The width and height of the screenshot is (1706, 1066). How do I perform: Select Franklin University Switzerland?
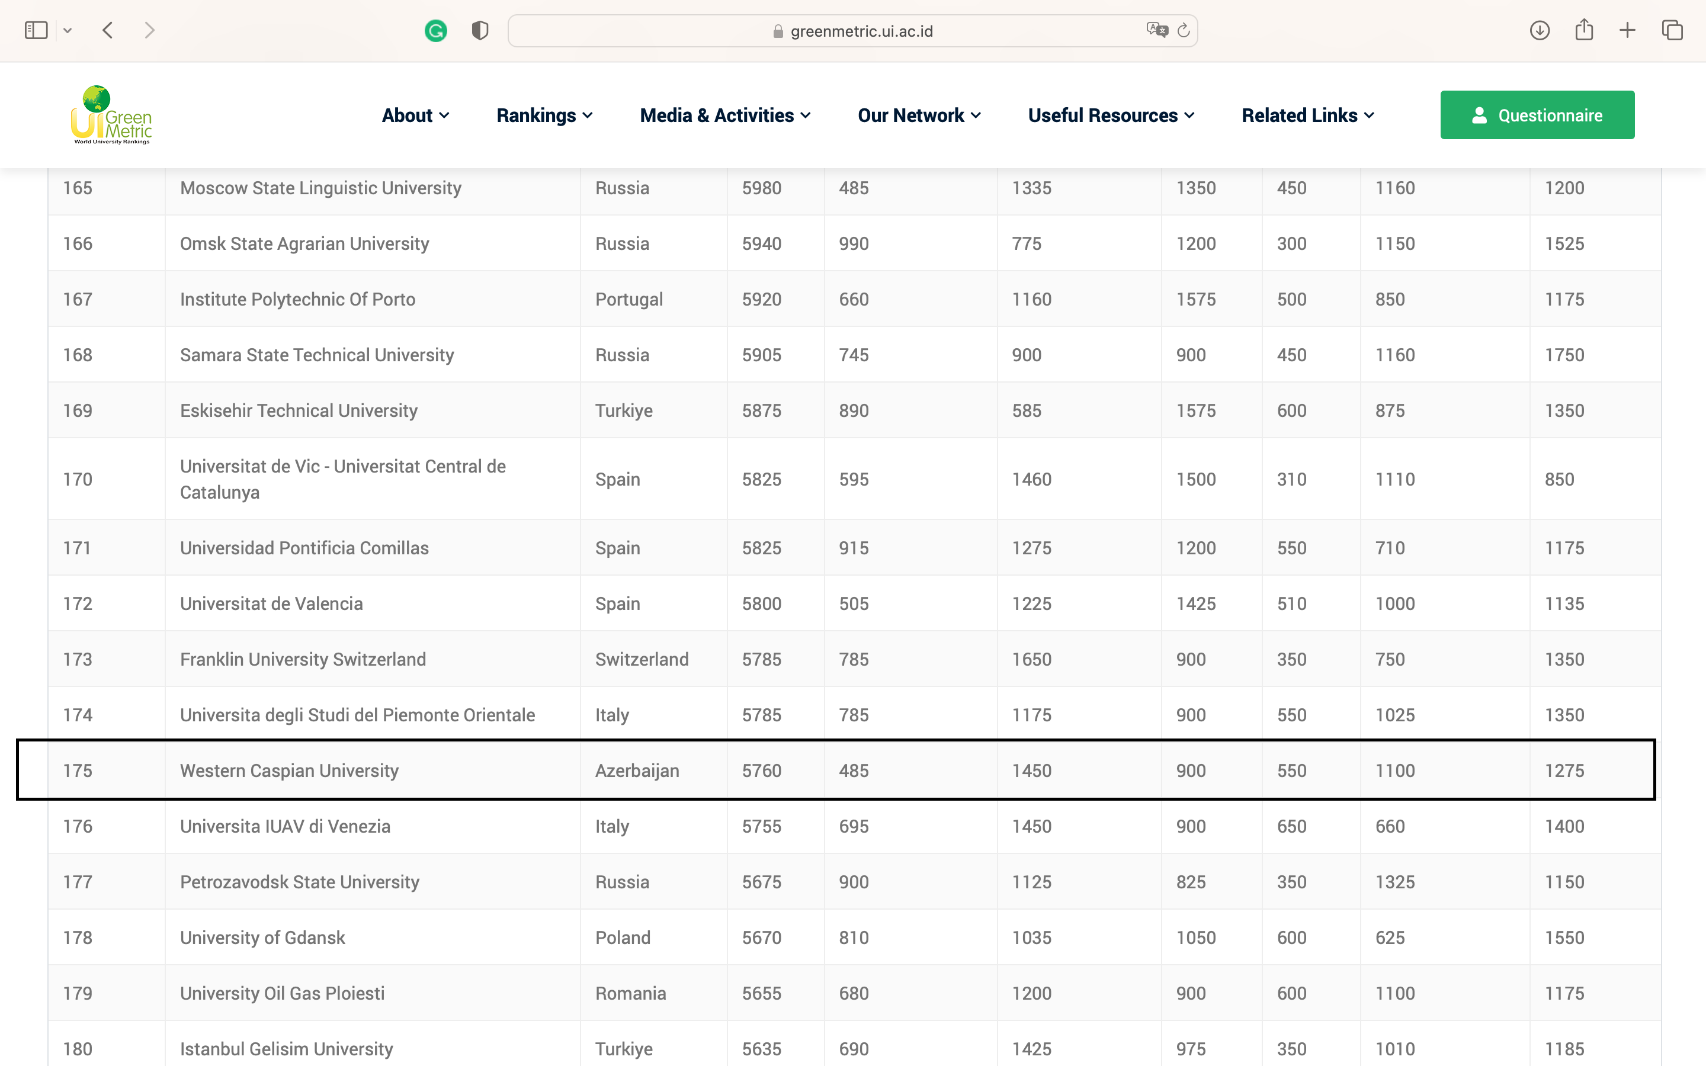(303, 660)
